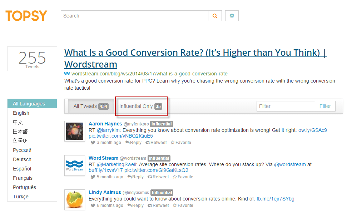347x213 pixels.
Task: Click the TOPSY logo
Action: click(26, 16)
